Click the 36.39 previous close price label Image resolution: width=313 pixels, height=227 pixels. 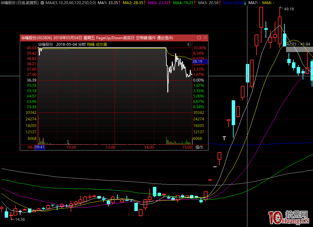coord(31,80)
